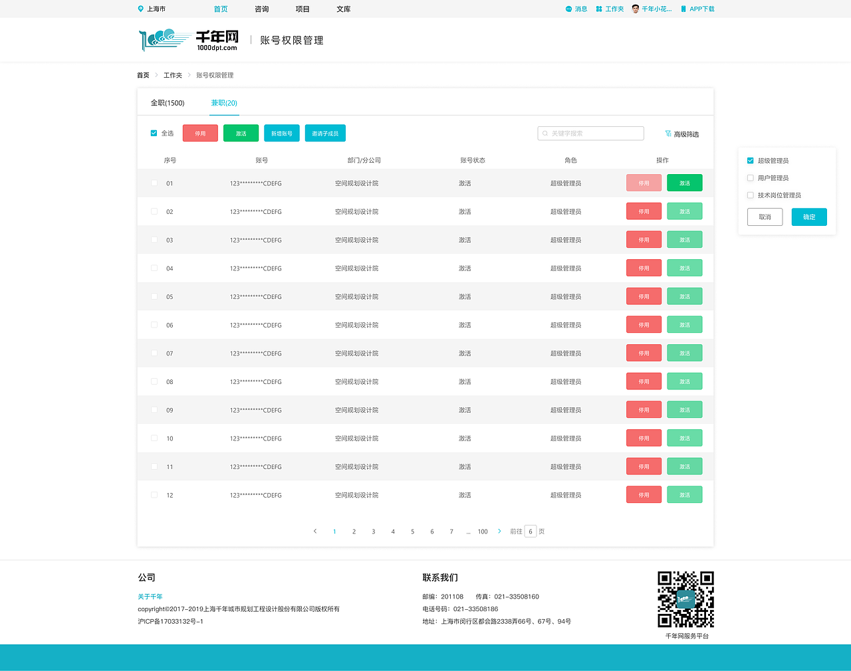The width and height of the screenshot is (851, 671).
Task: Go to page 2 in pagination
Action: pyautogui.click(x=354, y=531)
